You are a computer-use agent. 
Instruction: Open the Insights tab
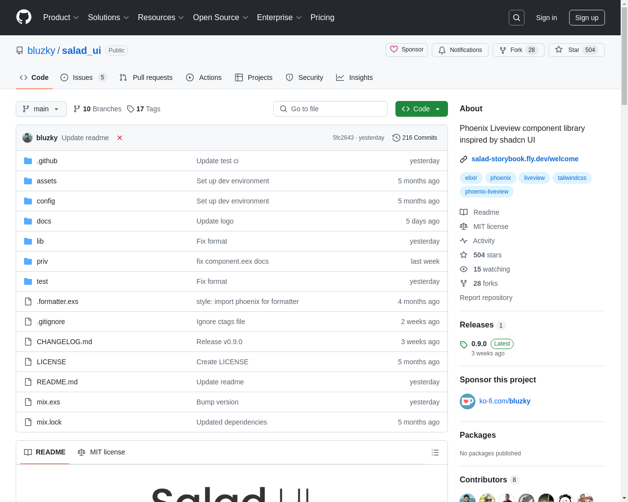point(354,77)
